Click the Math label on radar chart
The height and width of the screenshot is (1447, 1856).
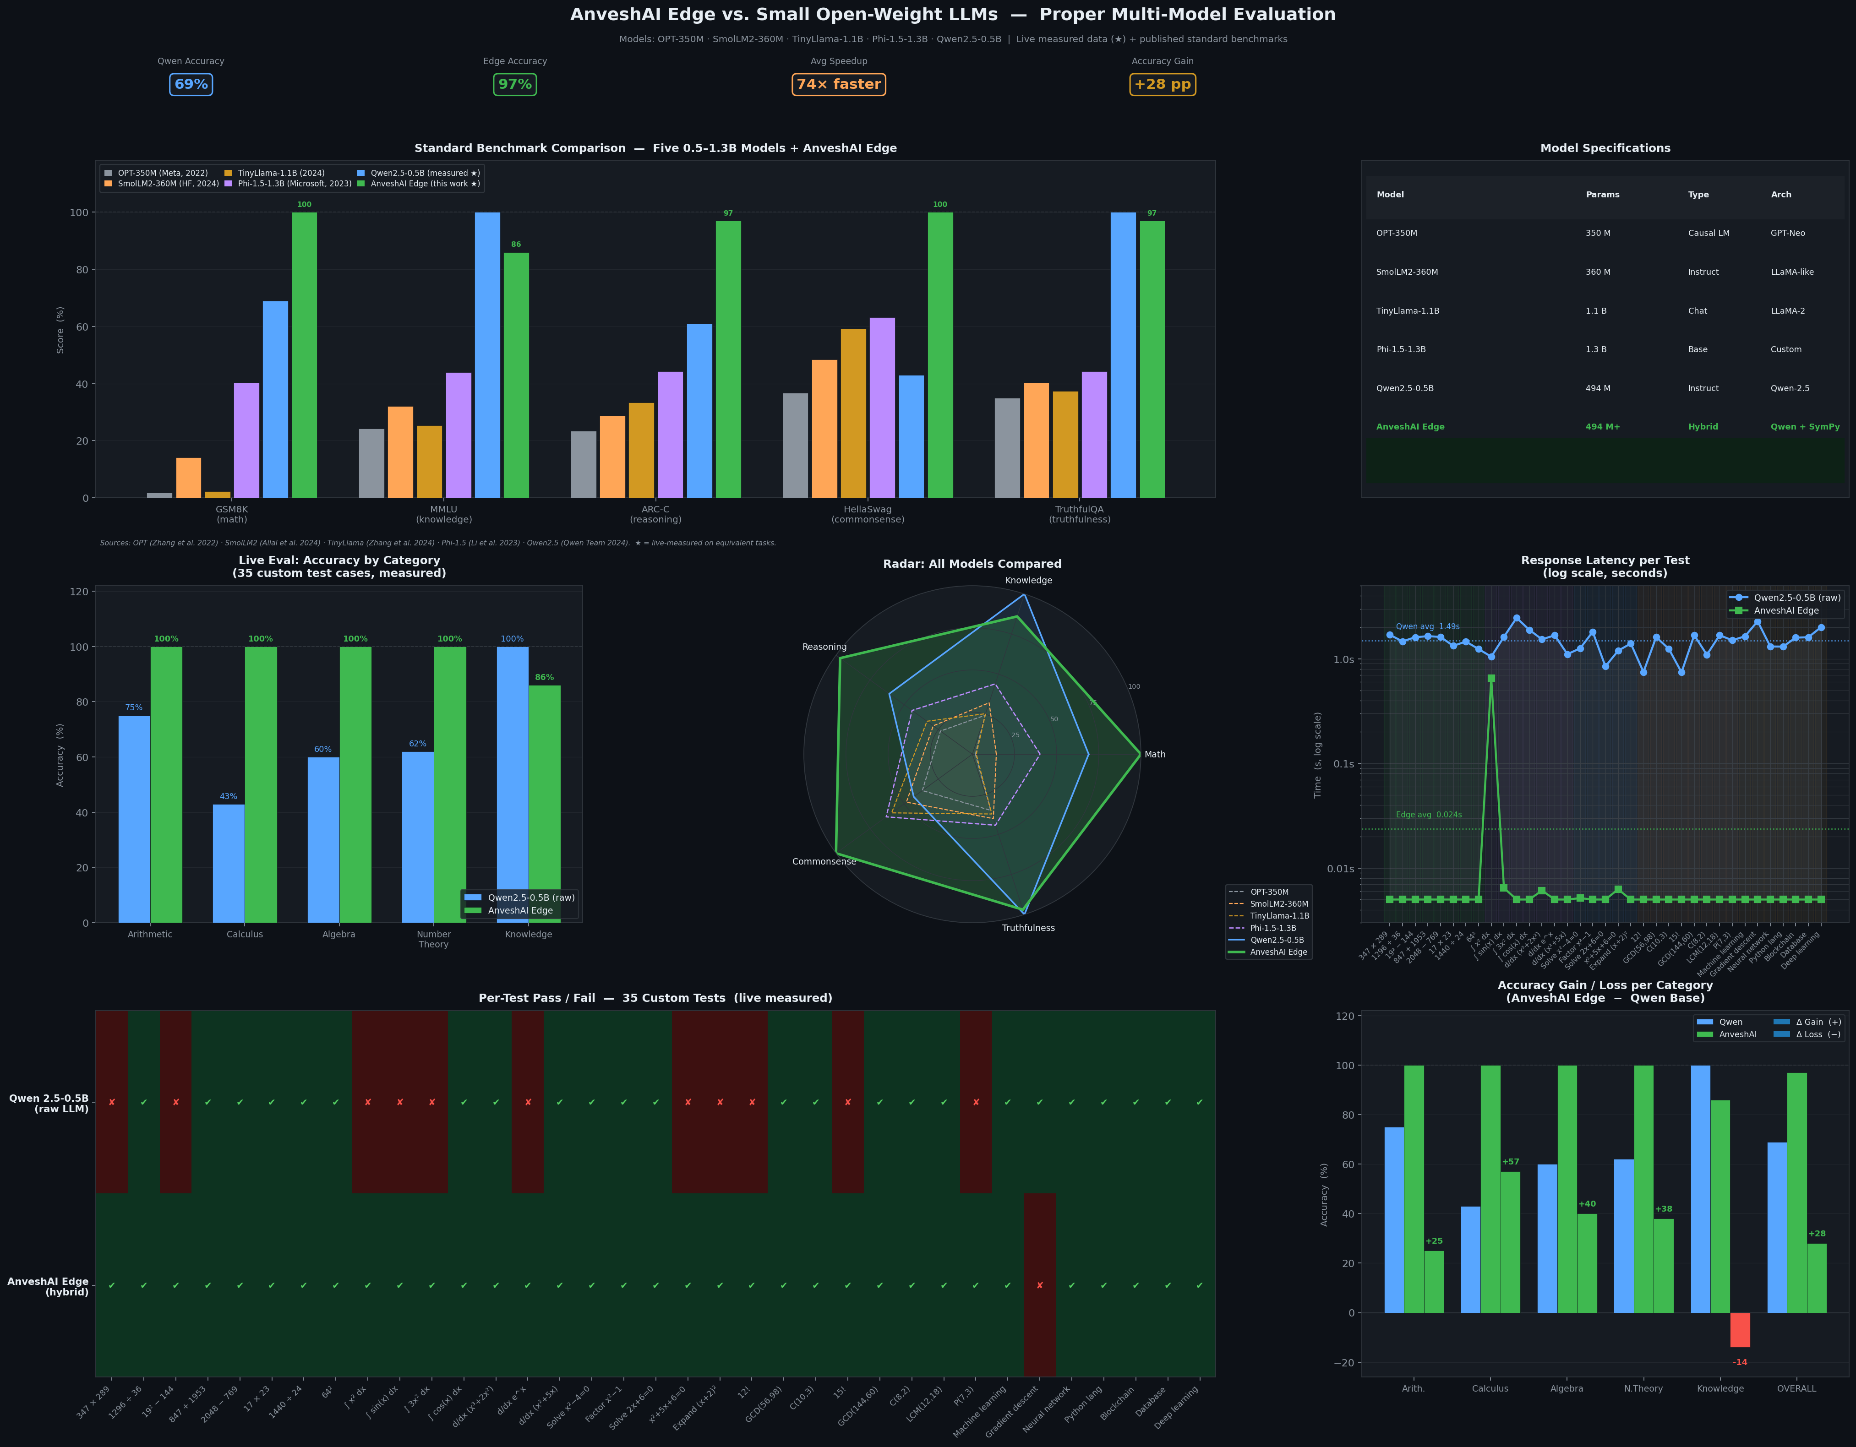pos(1155,755)
